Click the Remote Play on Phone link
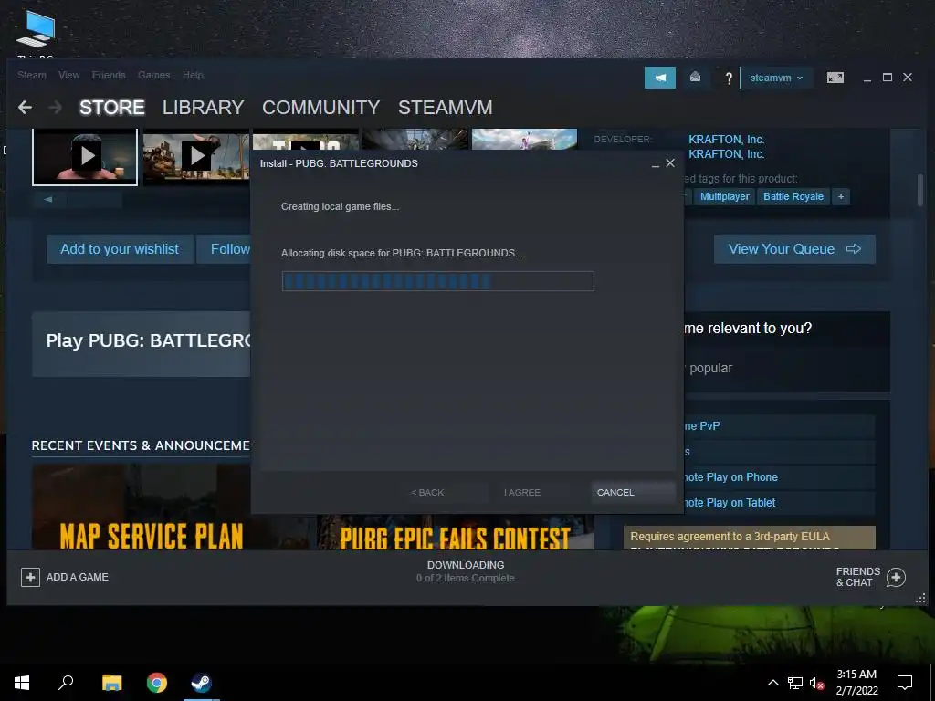Viewport: 935px width, 701px height. point(730,477)
